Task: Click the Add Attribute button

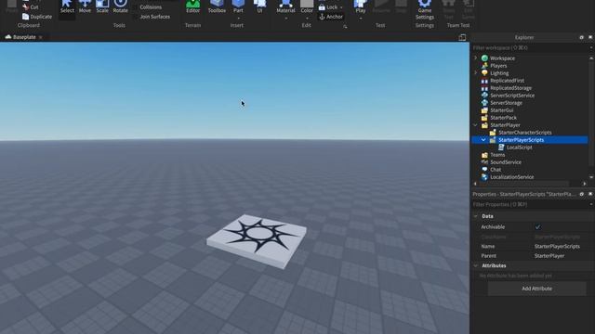Action: click(x=536, y=289)
